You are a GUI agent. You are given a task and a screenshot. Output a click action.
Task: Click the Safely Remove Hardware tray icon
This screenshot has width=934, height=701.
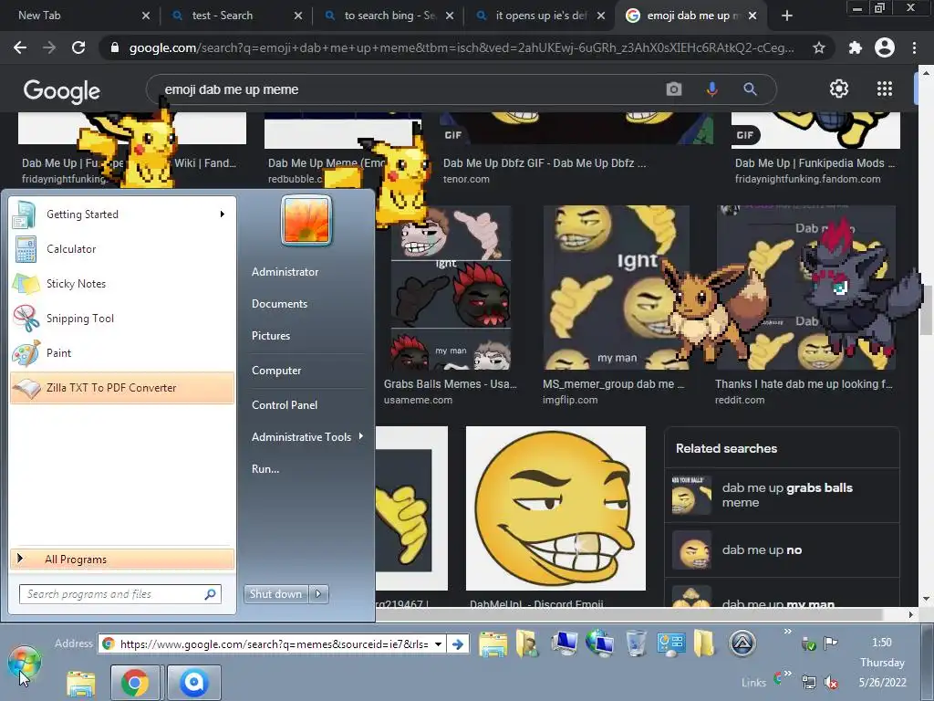click(808, 643)
